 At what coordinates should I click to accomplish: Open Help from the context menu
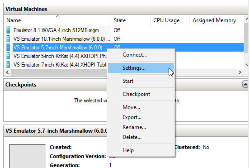(141, 150)
